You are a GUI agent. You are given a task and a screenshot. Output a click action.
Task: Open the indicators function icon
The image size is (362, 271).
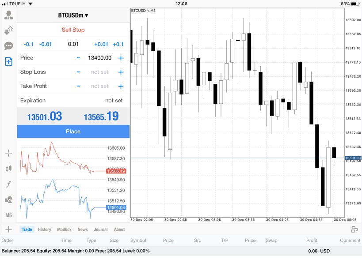tap(8, 184)
